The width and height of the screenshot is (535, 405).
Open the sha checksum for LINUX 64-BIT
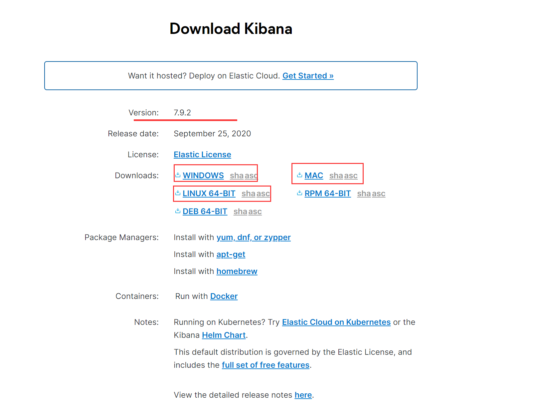[x=248, y=194]
